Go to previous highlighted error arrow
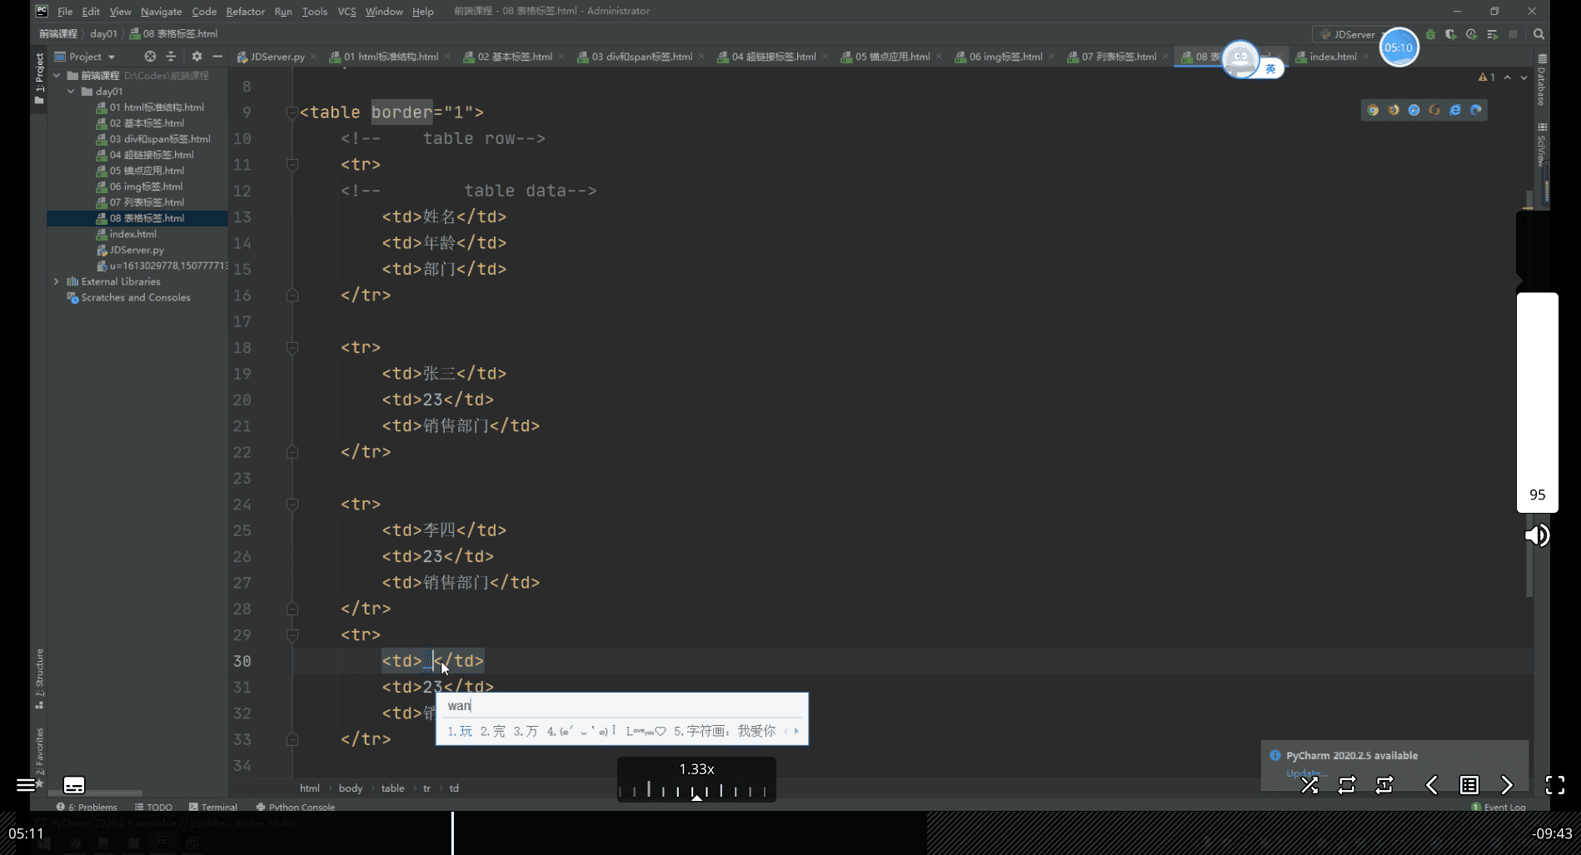 [x=1508, y=77]
